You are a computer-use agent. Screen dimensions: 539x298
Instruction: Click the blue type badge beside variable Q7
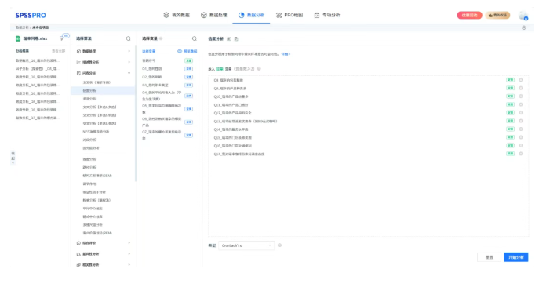(189, 136)
